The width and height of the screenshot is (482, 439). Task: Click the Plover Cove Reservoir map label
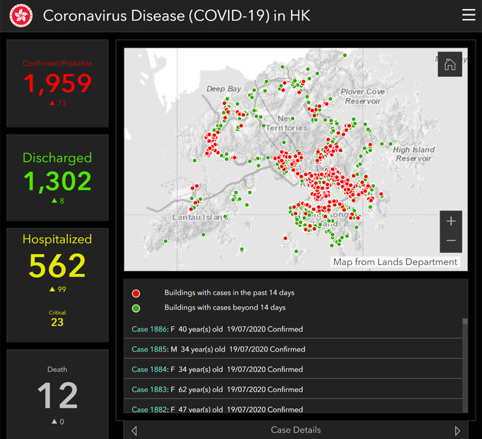click(x=363, y=96)
